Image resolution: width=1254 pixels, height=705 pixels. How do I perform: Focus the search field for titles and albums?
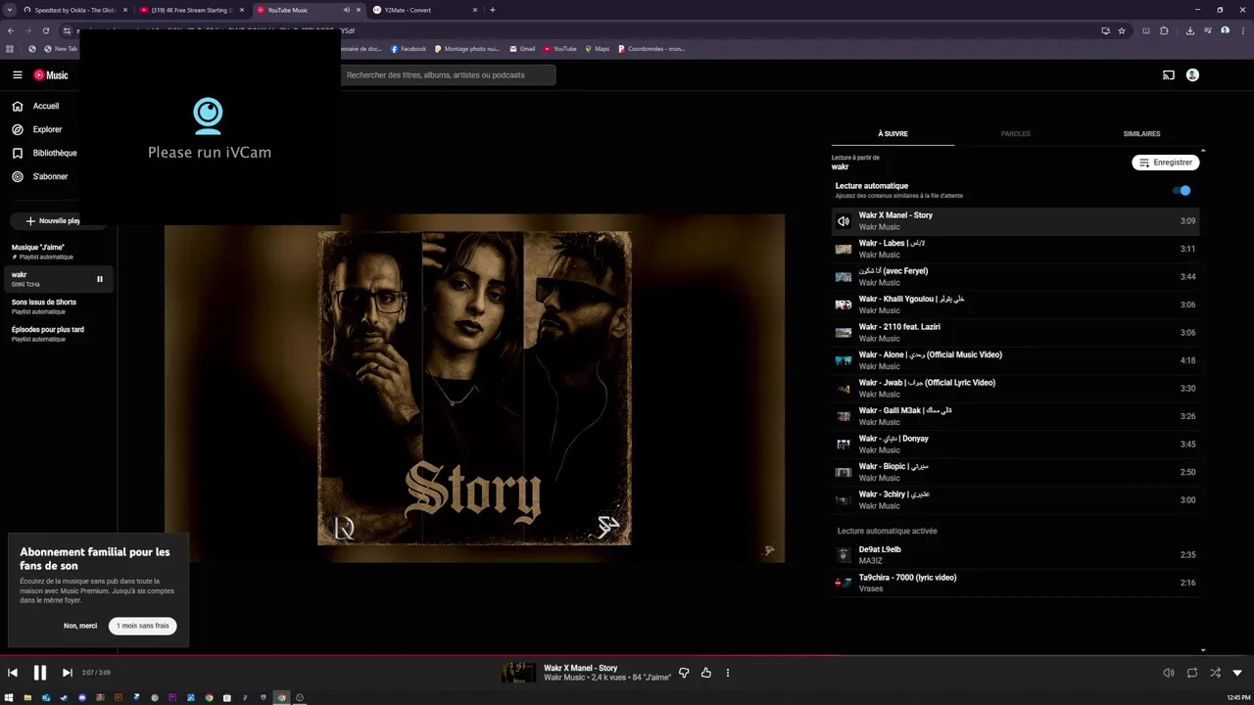pos(448,75)
